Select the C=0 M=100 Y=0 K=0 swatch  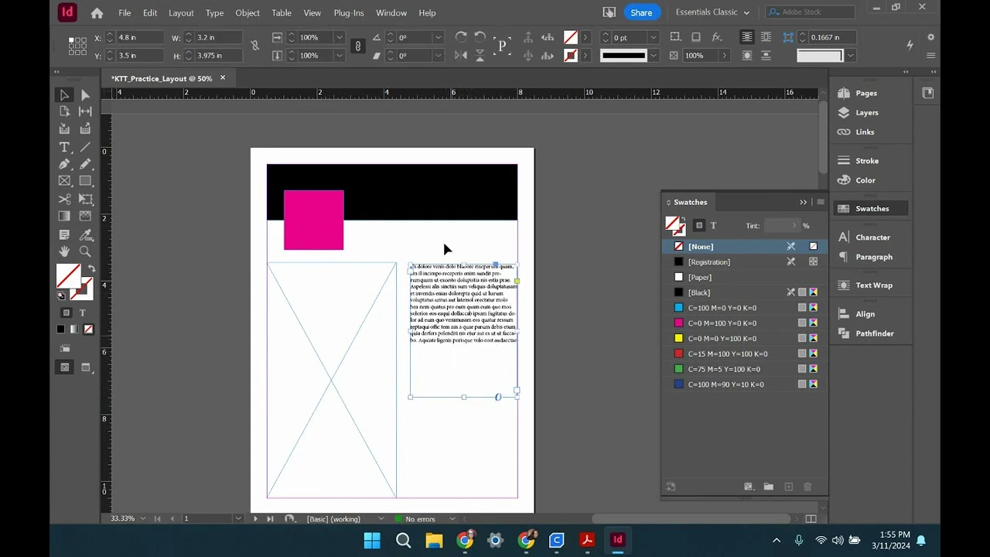coord(722,323)
